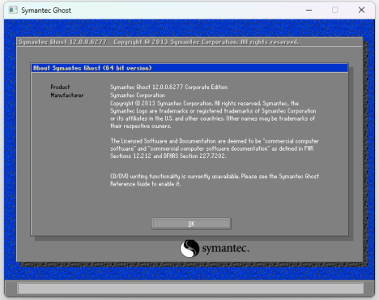Click 'Symantec Ghost 12.0.0.6277 Corporate Edition' text
This screenshot has height=300, width=379.
tap(168, 87)
